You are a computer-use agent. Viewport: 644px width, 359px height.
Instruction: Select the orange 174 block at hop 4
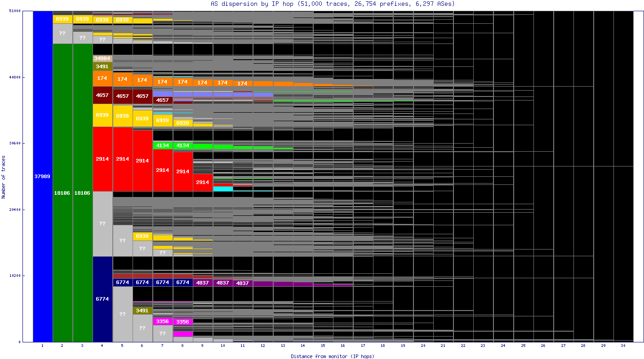102,78
